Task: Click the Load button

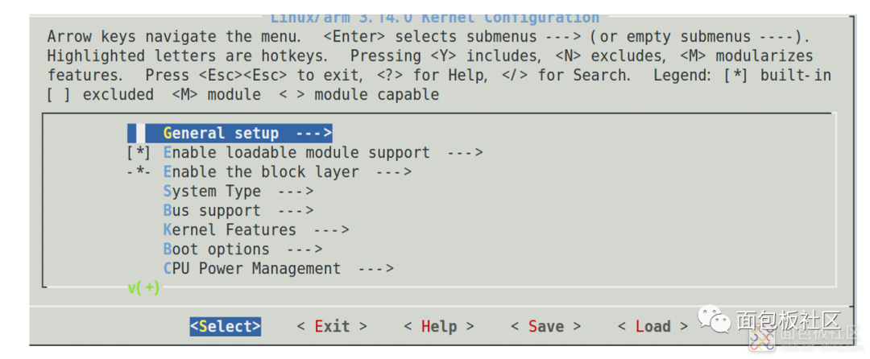Action: click(653, 326)
